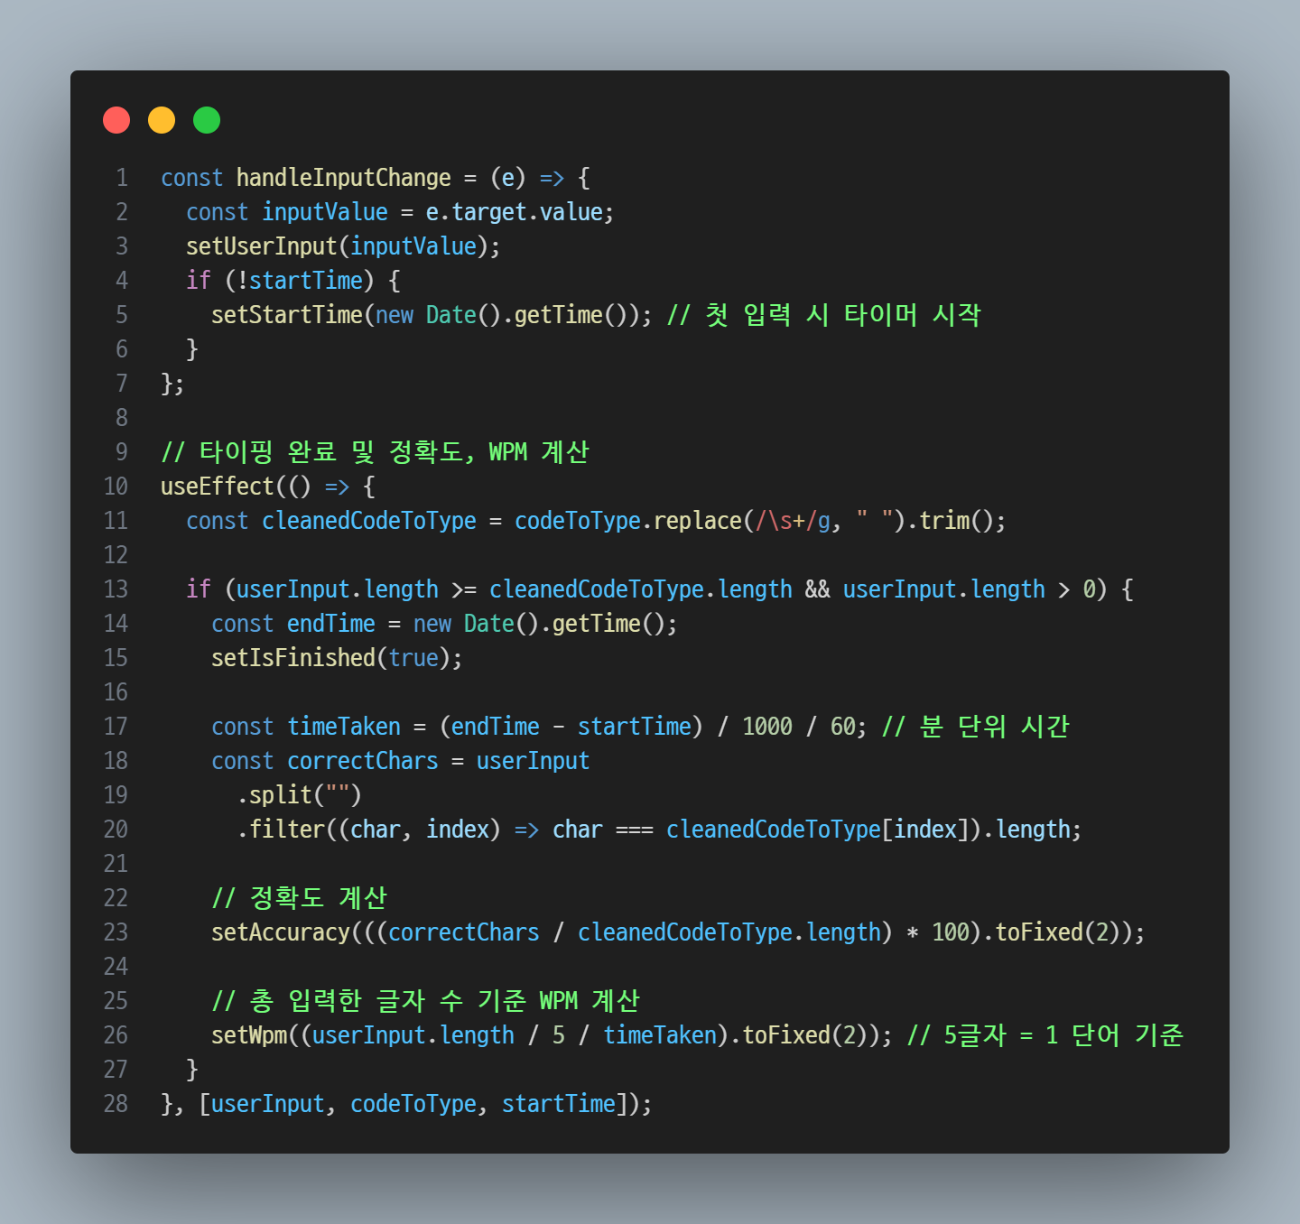Click codeToType in dependency array line 28
Viewport: 1300px width, 1224px height.
pos(413,1104)
